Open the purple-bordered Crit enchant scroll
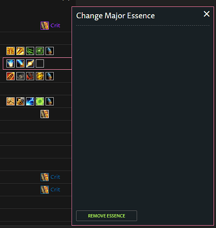This screenshot has height=228, width=216. (x=45, y=26)
